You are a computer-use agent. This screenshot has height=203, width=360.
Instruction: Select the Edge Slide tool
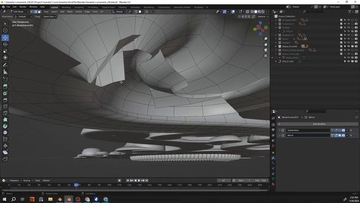tap(5, 139)
